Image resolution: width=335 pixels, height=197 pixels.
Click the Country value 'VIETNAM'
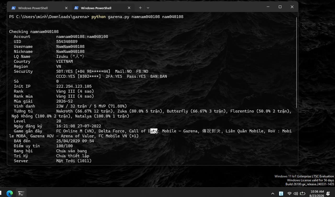pos(64,61)
